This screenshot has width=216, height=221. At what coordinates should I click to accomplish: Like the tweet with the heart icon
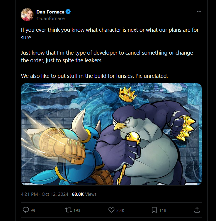(111, 210)
